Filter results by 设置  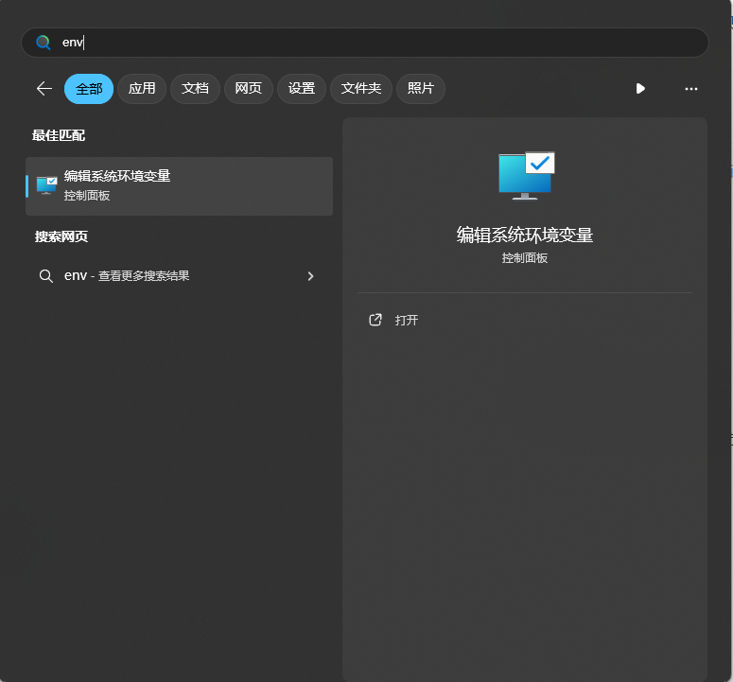click(x=301, y=88)
